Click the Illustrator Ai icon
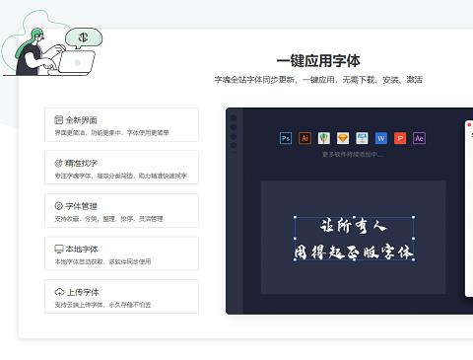The image size is (473, 360). pos(304,138)
